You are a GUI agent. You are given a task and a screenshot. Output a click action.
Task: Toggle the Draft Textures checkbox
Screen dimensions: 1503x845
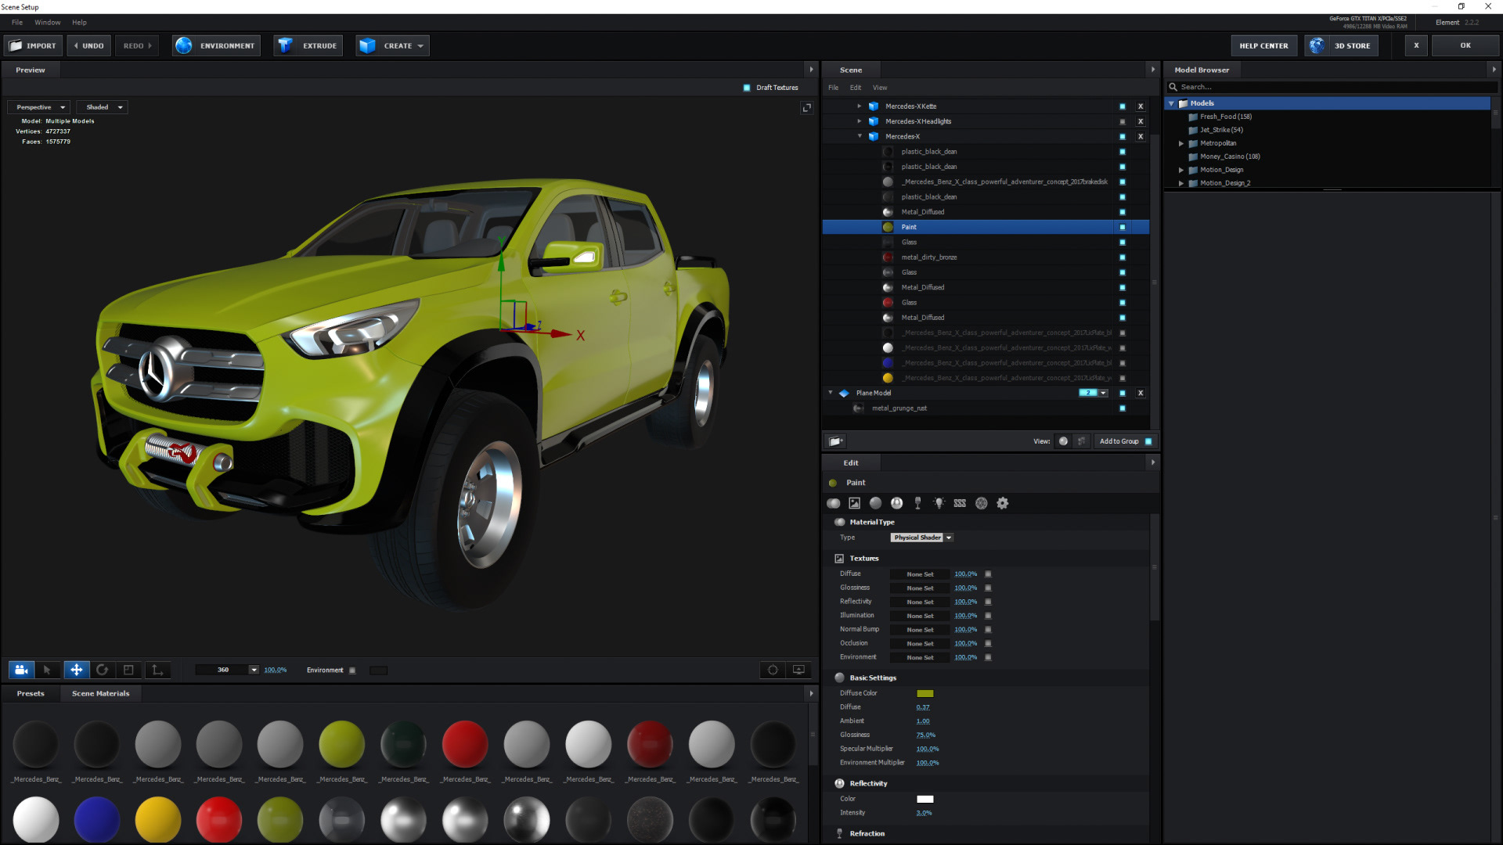tap(747, 88)
